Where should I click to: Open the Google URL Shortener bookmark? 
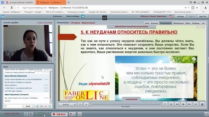point(98,12)
